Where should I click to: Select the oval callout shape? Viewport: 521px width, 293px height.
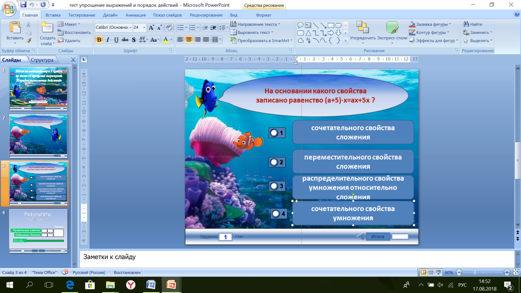pyautogui.click(x=300, y=25)
